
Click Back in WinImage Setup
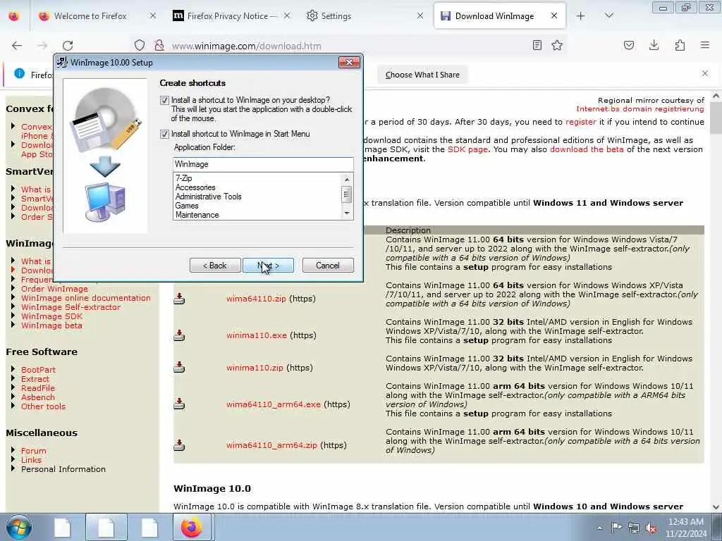(215, 266)
